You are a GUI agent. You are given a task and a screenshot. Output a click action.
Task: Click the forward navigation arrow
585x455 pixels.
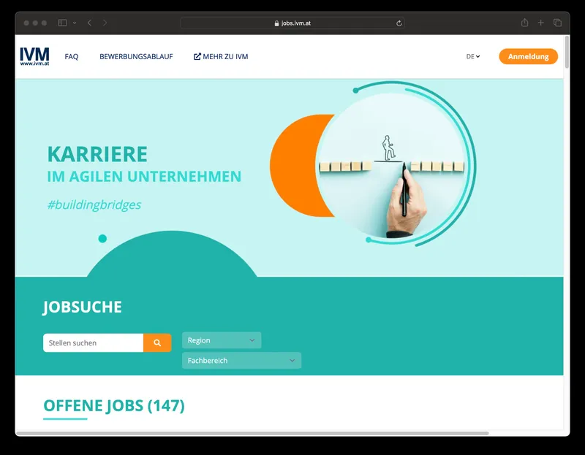[105, 23]
